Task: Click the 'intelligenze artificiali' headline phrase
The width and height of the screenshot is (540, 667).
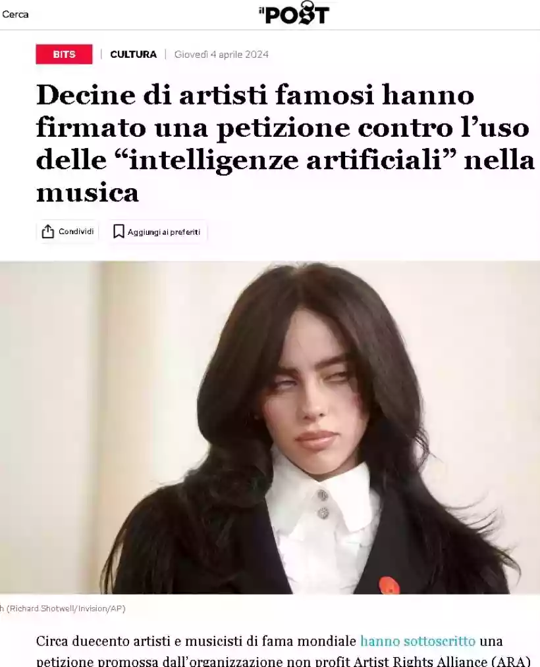Action: (x=285, y=161)
